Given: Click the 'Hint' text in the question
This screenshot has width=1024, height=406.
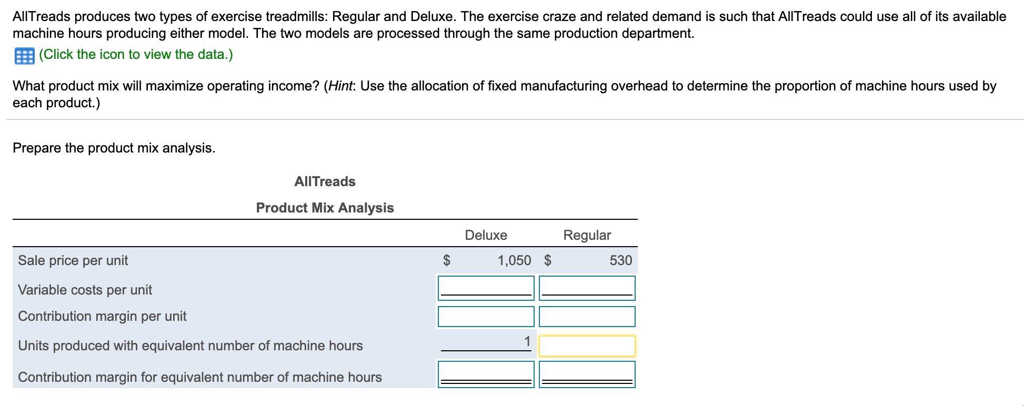Looking at the screenshot, I should (x=340, y=86).
